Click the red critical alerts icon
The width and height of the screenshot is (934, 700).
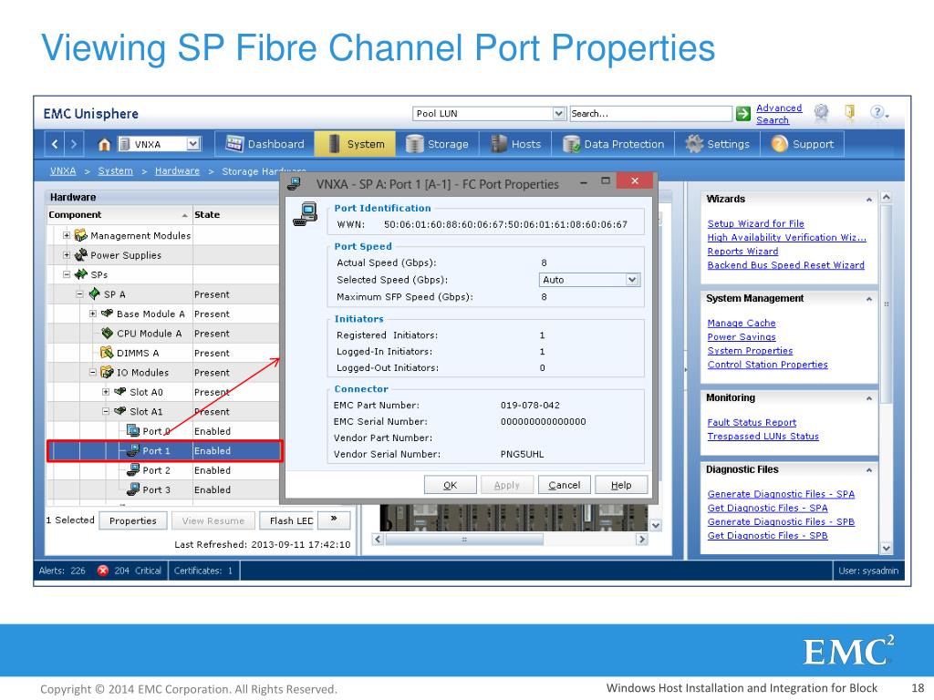pos(102,571)
